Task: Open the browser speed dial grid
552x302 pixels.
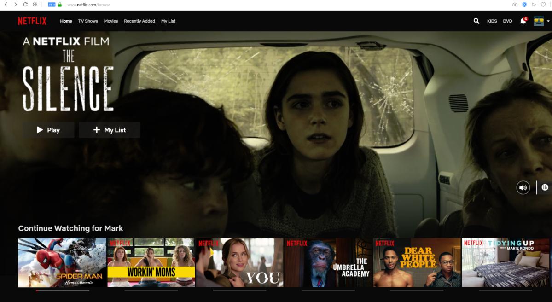Action: tap(35, 5)
